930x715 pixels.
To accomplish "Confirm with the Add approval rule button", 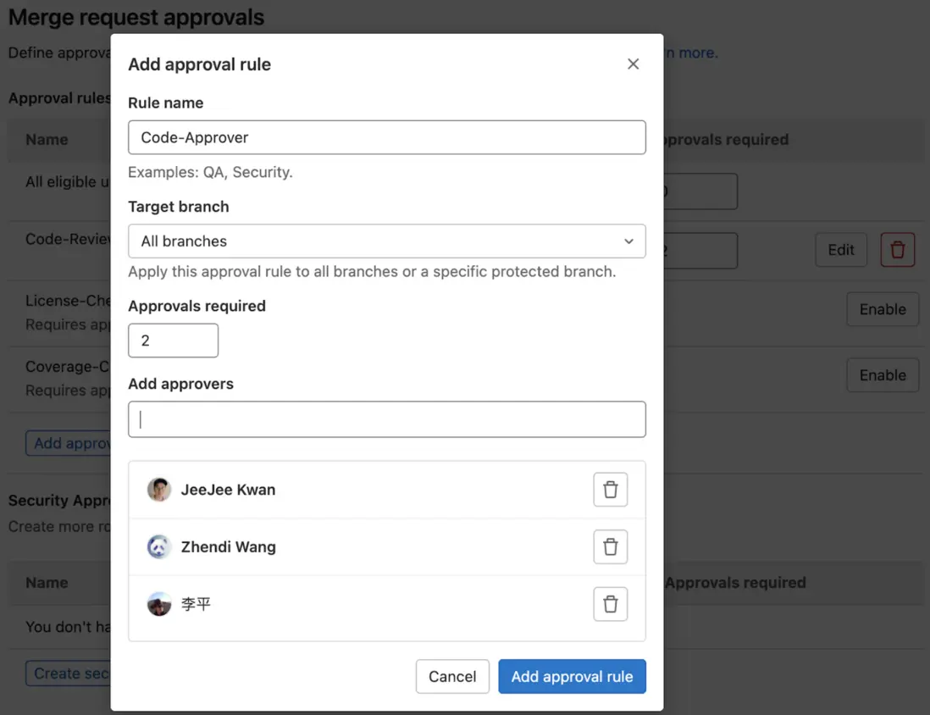I will click(x=572, y=677).
